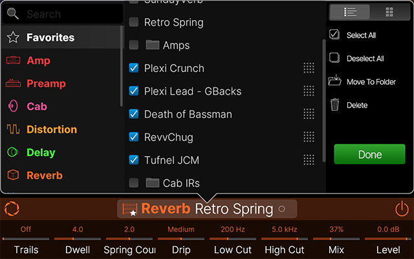The width and height of the screenshot is (414, 259).
Task: Click the Dwell parameter slider
Action: (78, 239)
